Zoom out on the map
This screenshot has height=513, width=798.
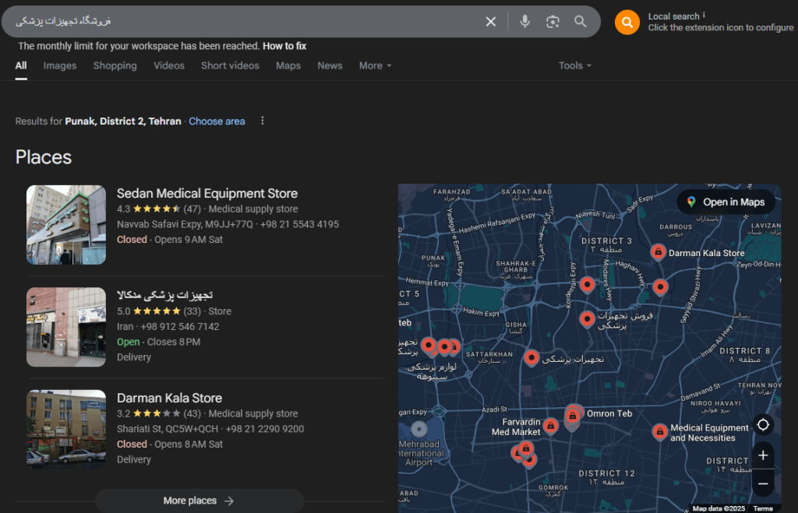coord(763,483)
